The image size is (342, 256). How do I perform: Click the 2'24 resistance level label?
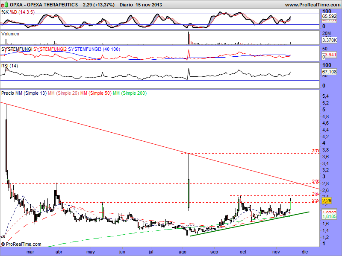click(315, 201)
